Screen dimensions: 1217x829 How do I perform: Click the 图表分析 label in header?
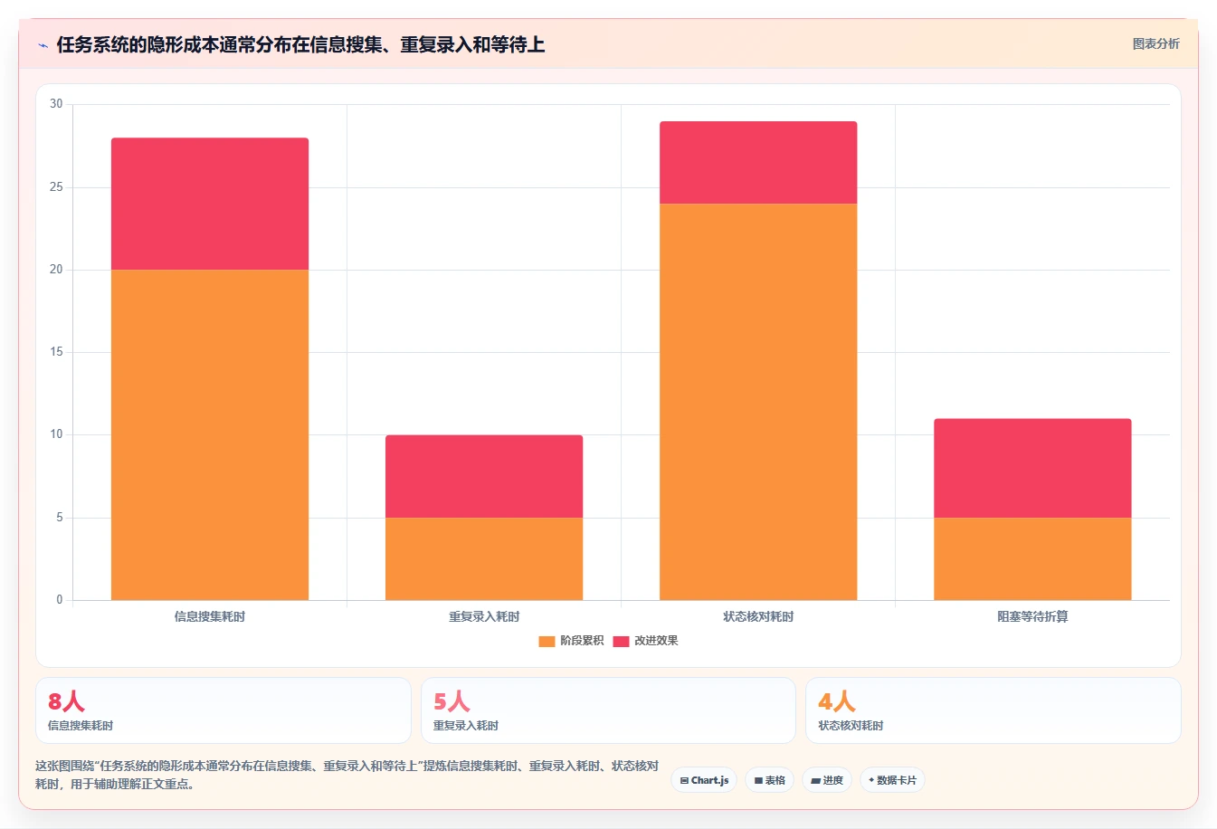tap(1155, 43)
